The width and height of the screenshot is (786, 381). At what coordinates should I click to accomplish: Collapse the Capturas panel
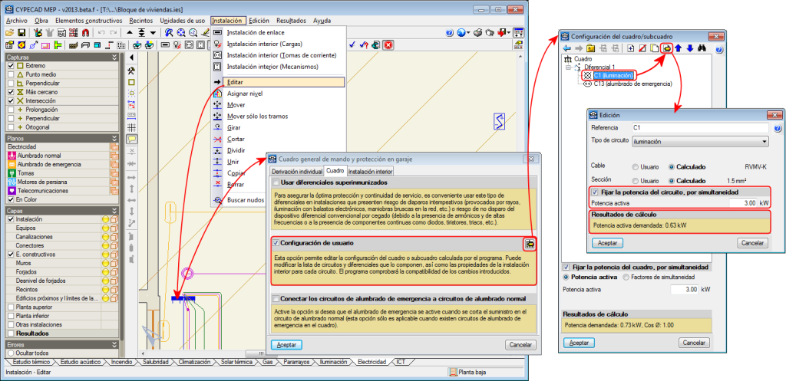[x=114, y=57]
